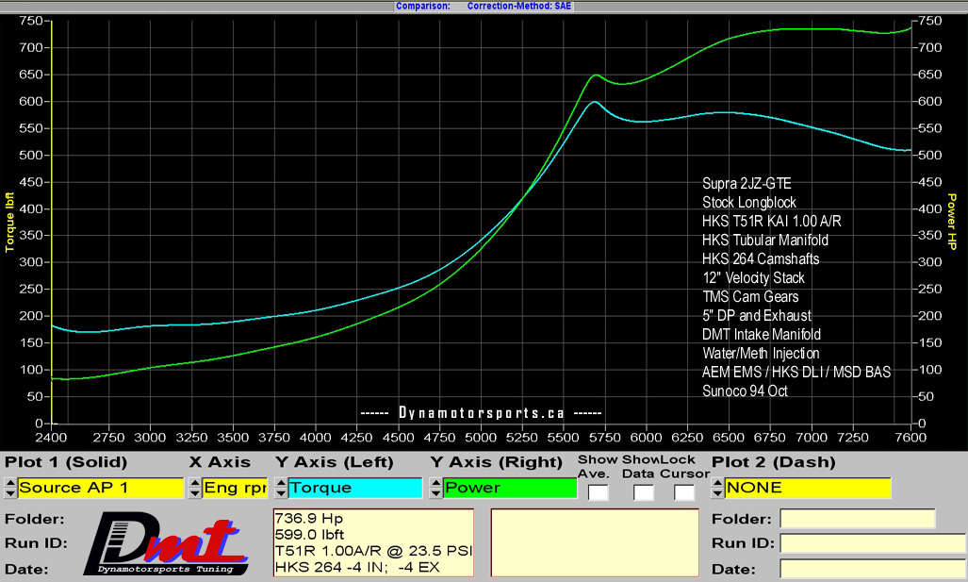Click the TMS Cam Gears annotation
The width and height of the screenshot is (968, 582).
tap(750, 296)
